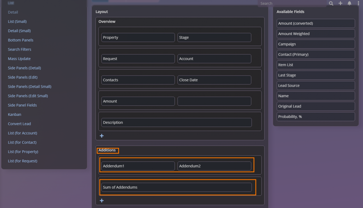Pick Lead Source available field
Screen dimensions: 363x208
[316, 85]
